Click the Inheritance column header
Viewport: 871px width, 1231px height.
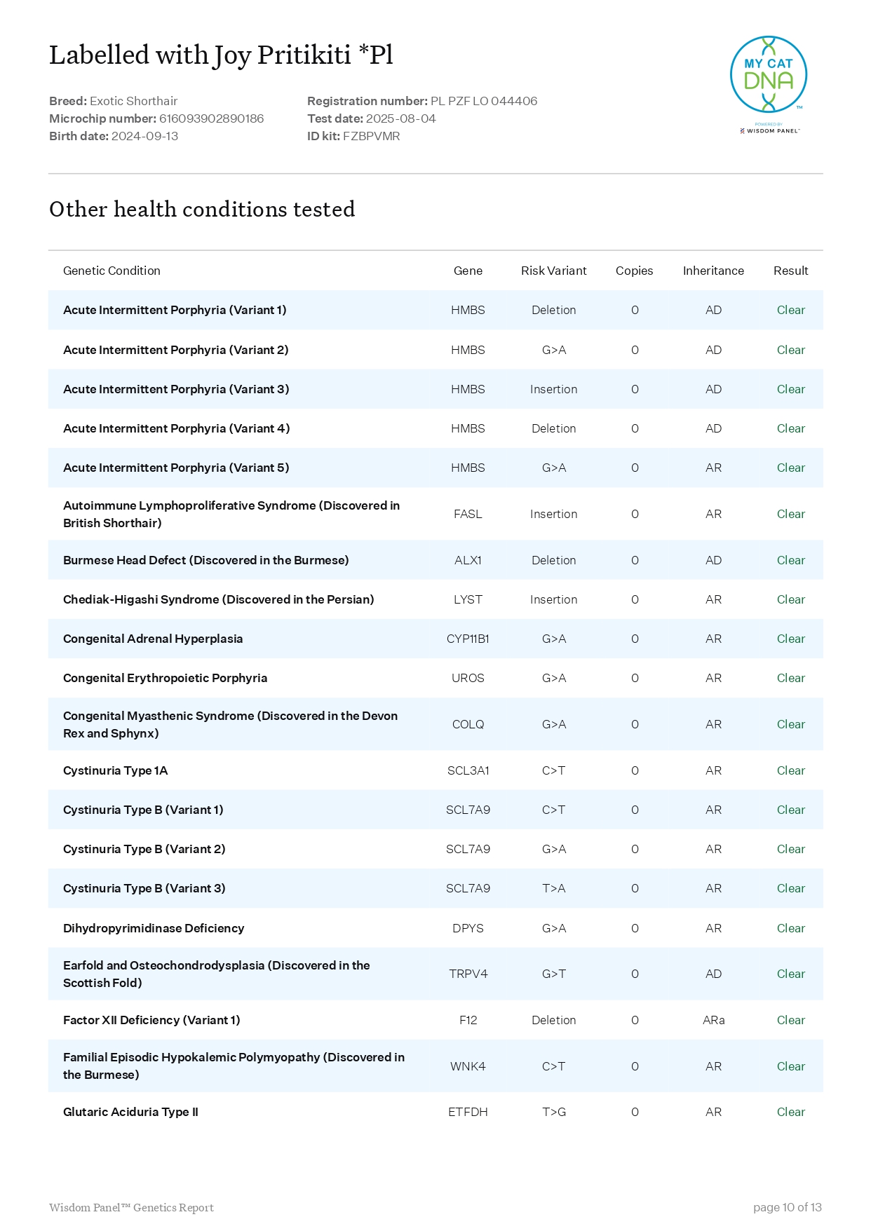[713, 271]
